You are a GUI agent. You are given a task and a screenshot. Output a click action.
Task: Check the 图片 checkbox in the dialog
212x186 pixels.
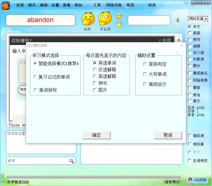point(95,90)
